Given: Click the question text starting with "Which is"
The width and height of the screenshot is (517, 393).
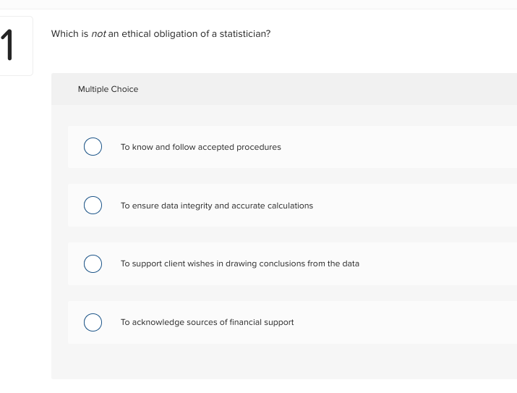Looking at the screenshot, I should click(161, 34).
